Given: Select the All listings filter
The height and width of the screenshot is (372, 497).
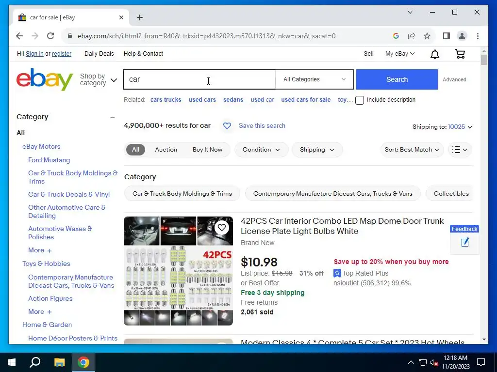Looking at the screenshot, I should click(136, 150).
